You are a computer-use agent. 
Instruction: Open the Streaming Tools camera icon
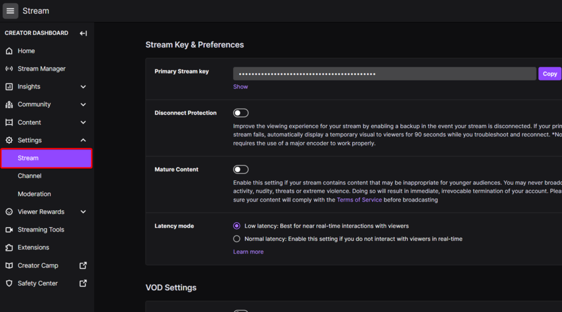(x=9, y=230)
